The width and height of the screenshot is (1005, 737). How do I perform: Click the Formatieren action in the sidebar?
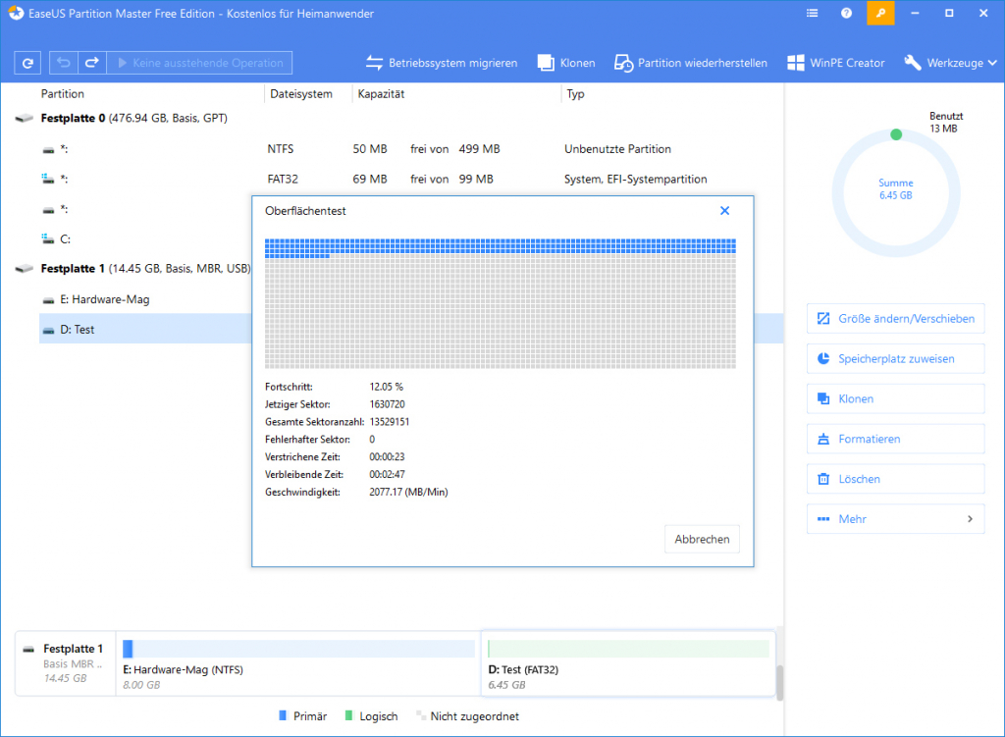coord(894,438)
